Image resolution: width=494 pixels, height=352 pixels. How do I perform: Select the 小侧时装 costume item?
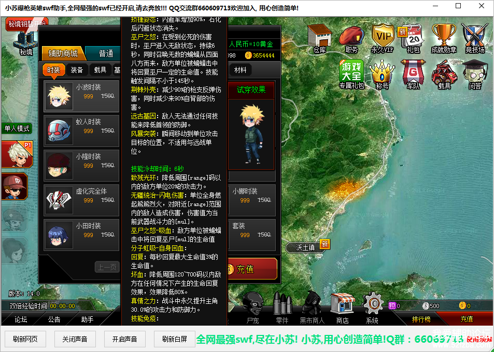click(252, 200)
